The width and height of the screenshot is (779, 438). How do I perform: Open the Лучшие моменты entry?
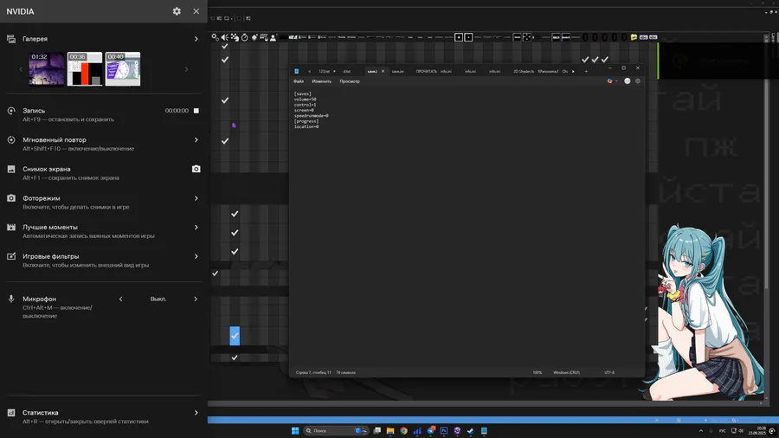pyautogui.click(x=49, y=227)
